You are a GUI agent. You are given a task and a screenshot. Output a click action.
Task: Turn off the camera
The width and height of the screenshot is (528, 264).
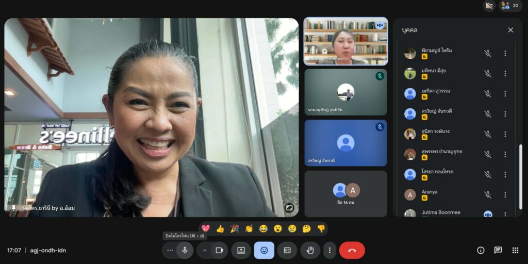coord(219,250)
